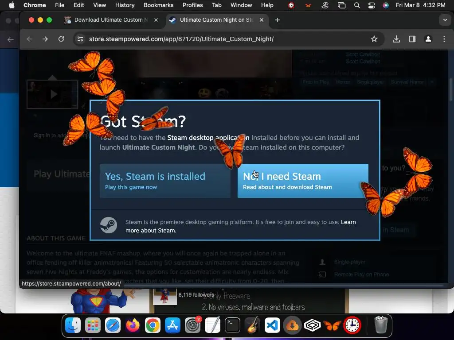Click the page vertical scrollbar
This screenshot has height=340, width=454.
point(451,89)
